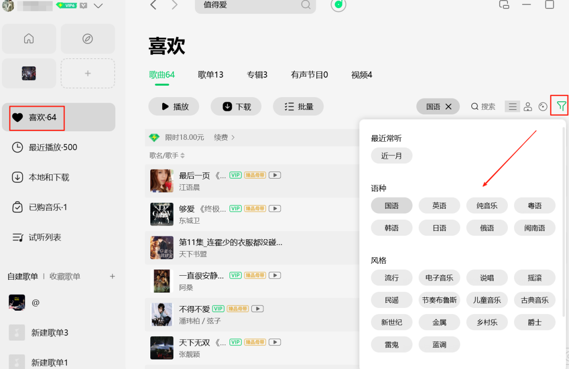Remove the 国语 filter tag
The height and width of the screenshot is (369, 569).
coord(448,106)
